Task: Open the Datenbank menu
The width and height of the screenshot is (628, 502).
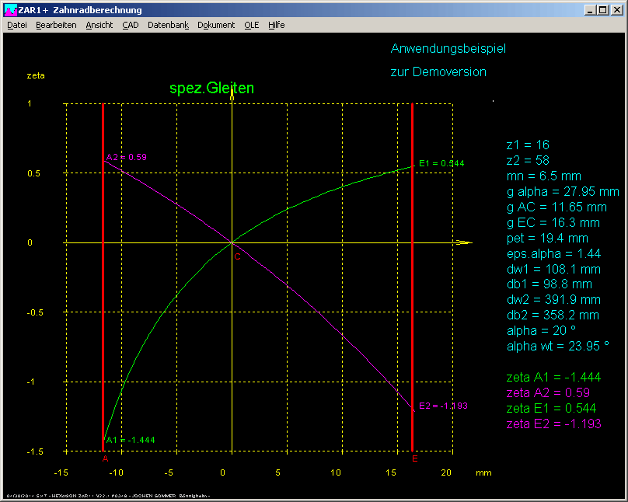Action: pyautogui.click(x=168, y=25)
